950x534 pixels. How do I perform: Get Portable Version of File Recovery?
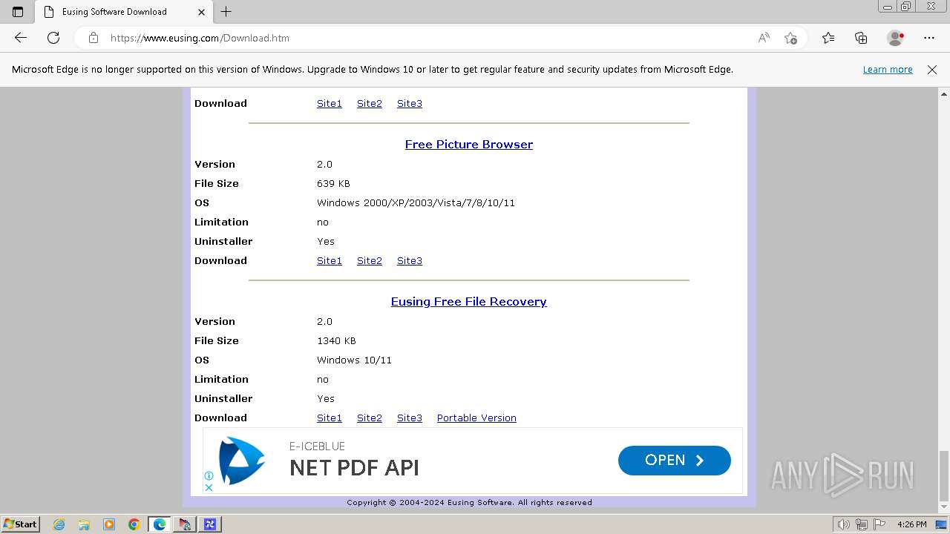point(476,418)
